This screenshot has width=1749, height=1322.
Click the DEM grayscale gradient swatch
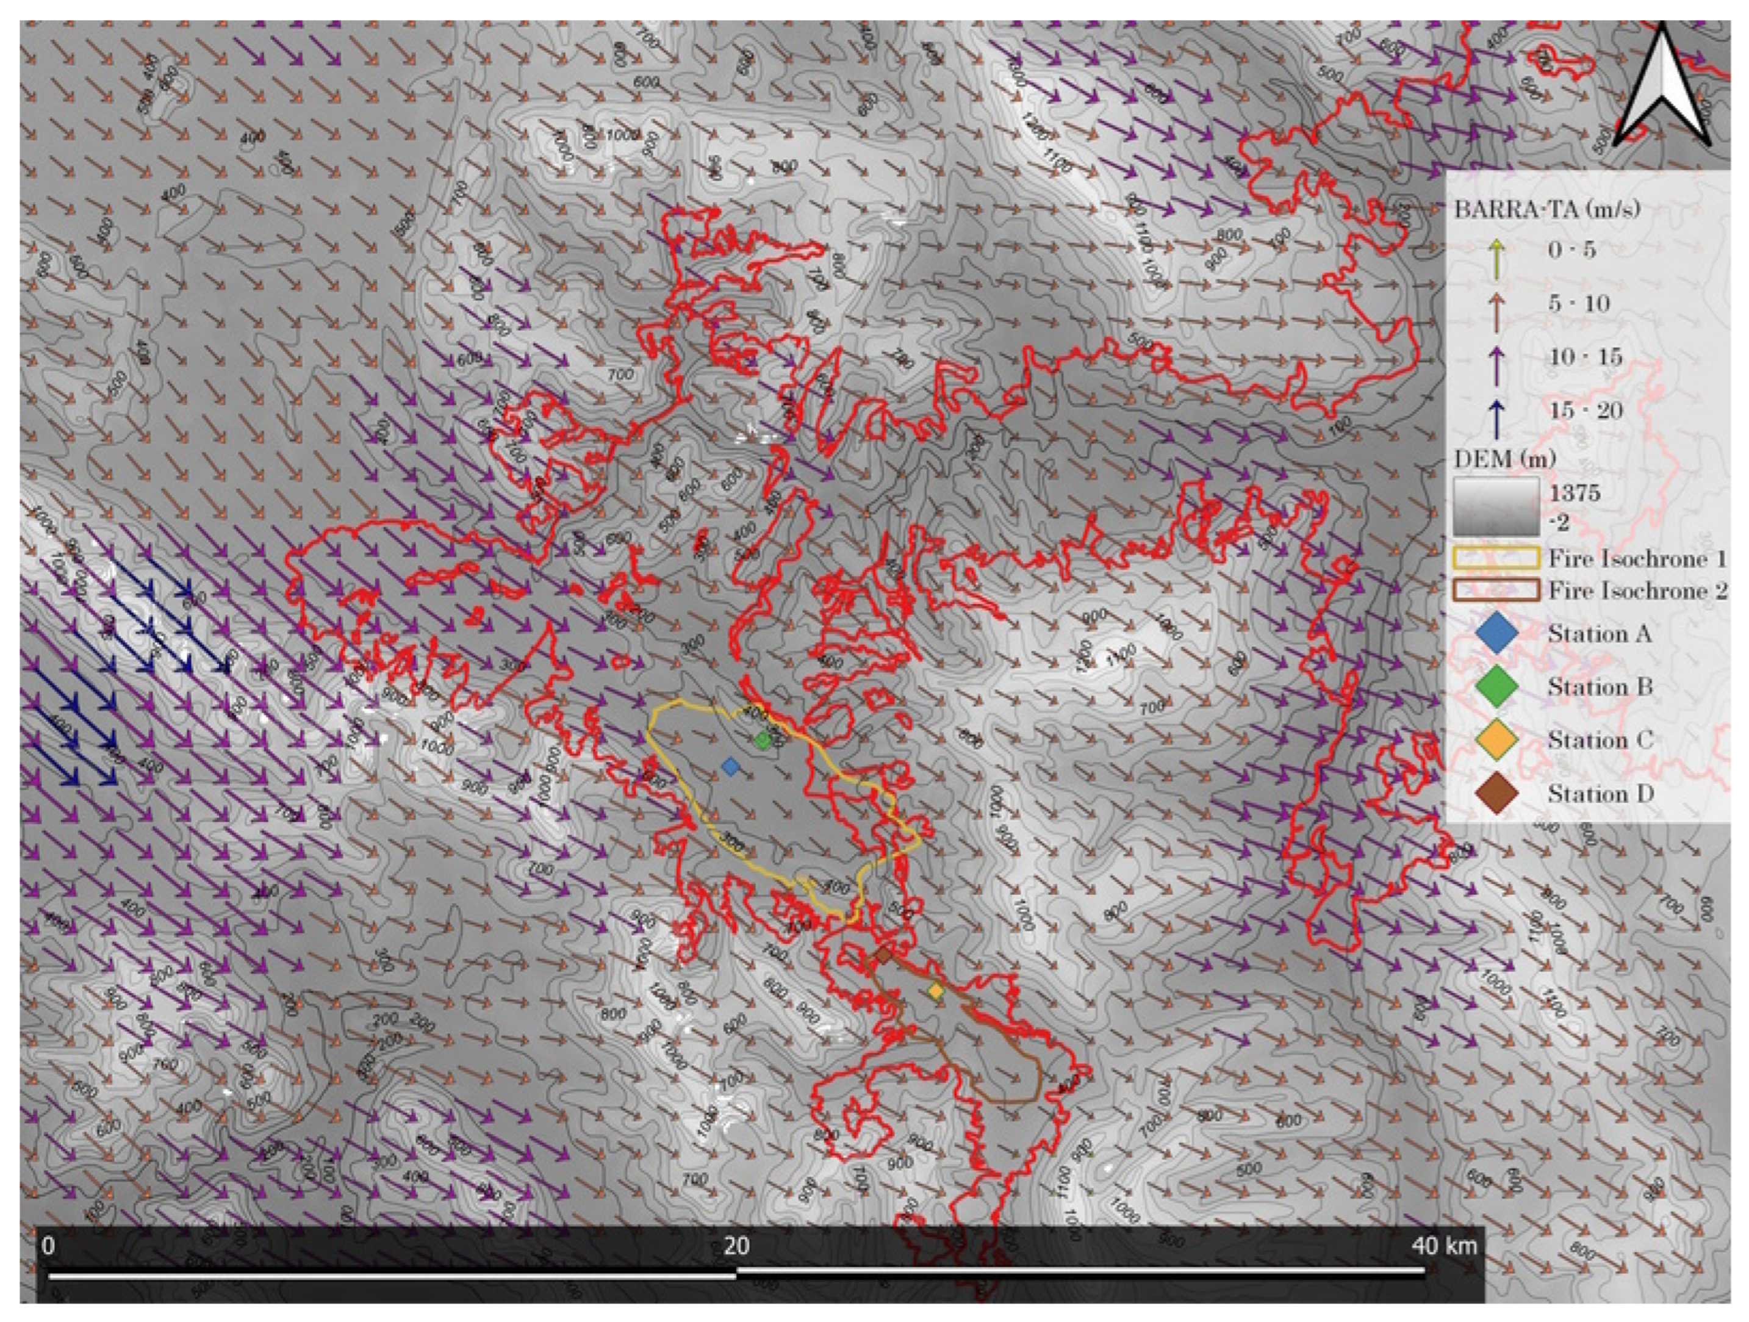[1496, 507]
